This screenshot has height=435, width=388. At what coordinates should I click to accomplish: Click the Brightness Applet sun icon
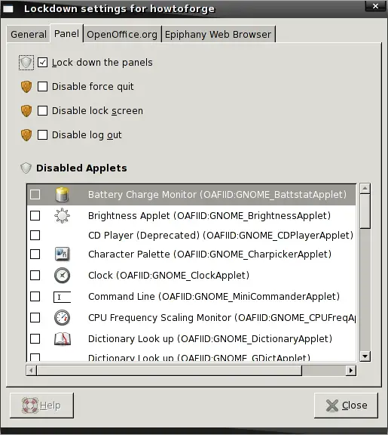62,215
